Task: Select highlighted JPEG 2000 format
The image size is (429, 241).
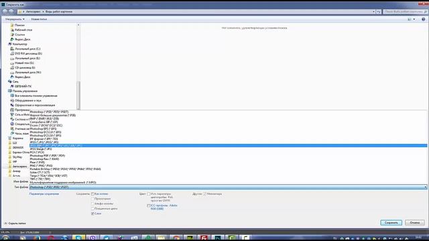Action: pos(228,146)
